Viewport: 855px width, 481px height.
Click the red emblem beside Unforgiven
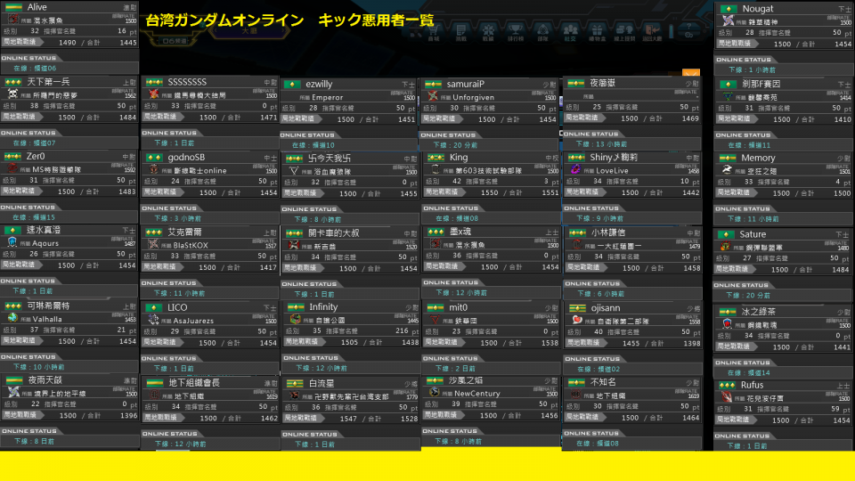(434, 96)
